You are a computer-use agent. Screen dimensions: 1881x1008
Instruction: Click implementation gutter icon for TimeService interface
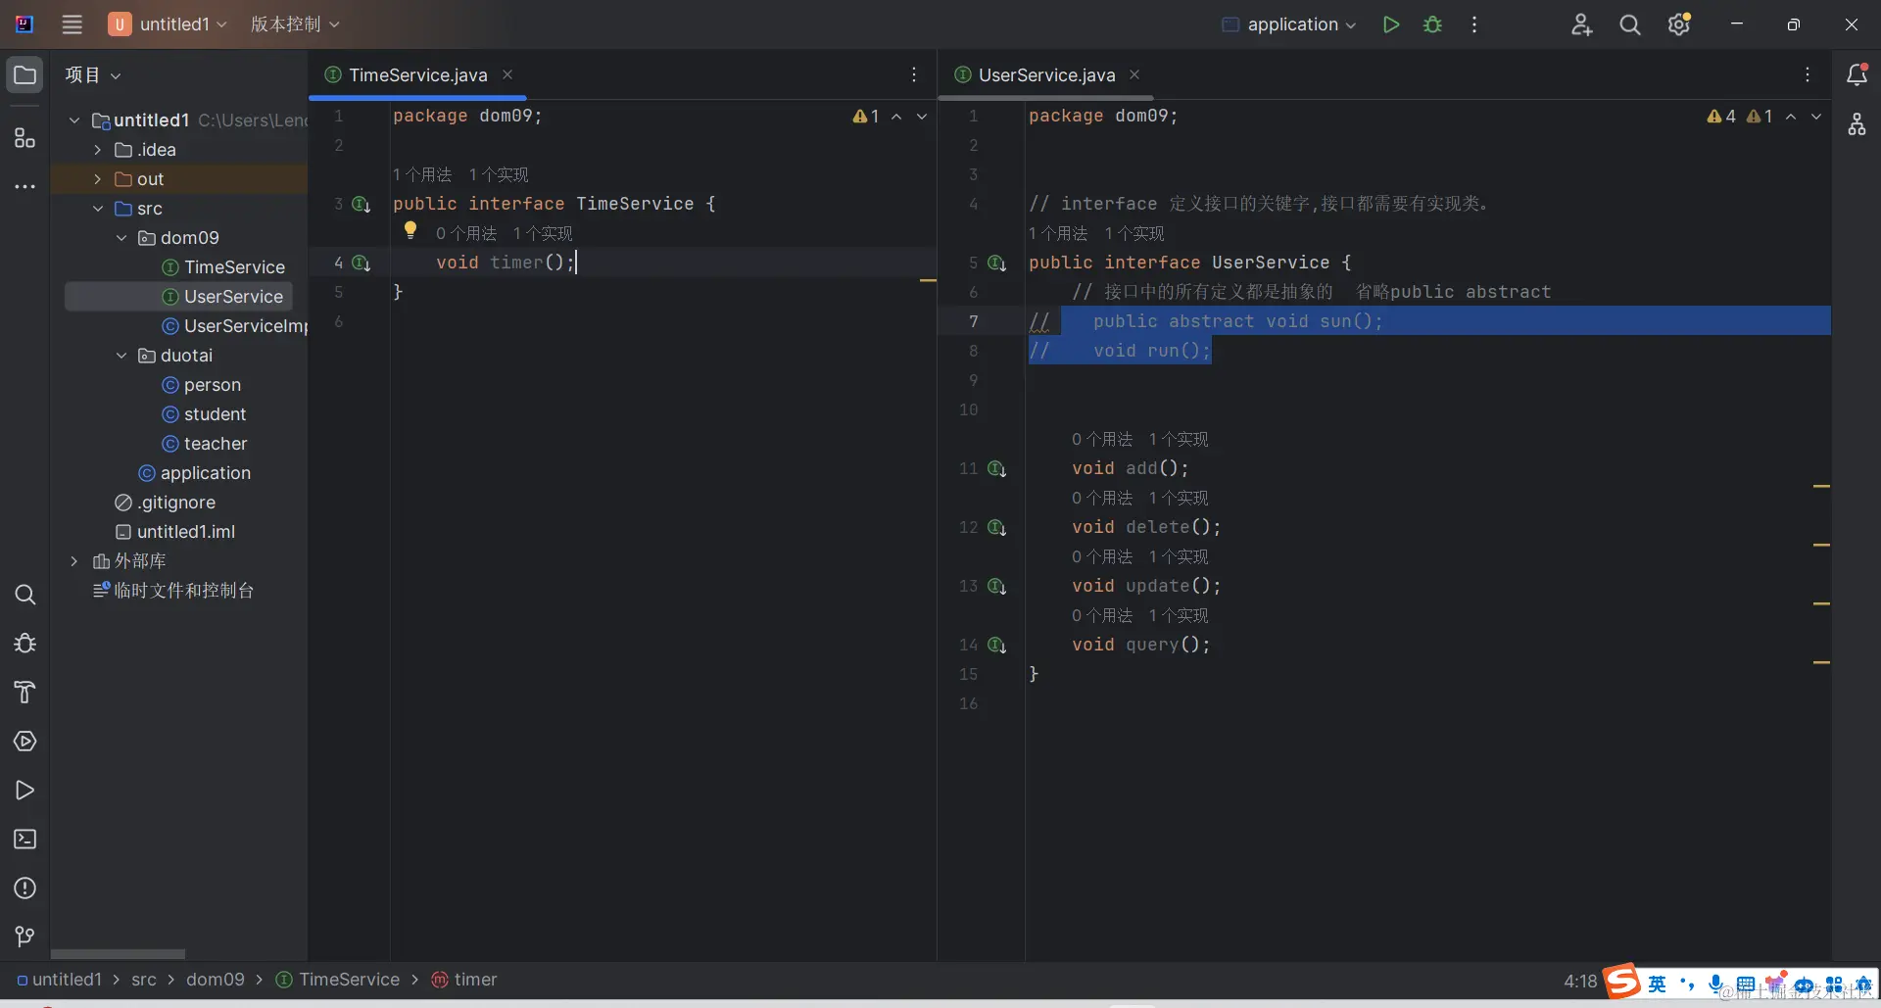pyautogui.click(x=361, y=204)
